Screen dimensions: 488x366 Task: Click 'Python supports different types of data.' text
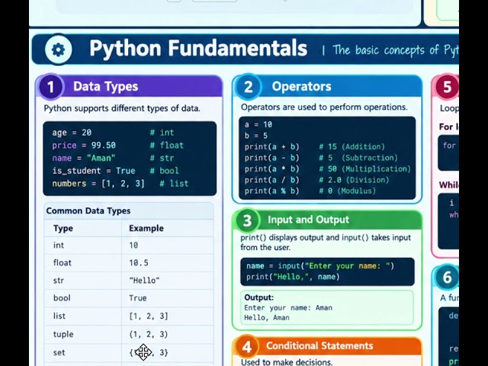122,108
